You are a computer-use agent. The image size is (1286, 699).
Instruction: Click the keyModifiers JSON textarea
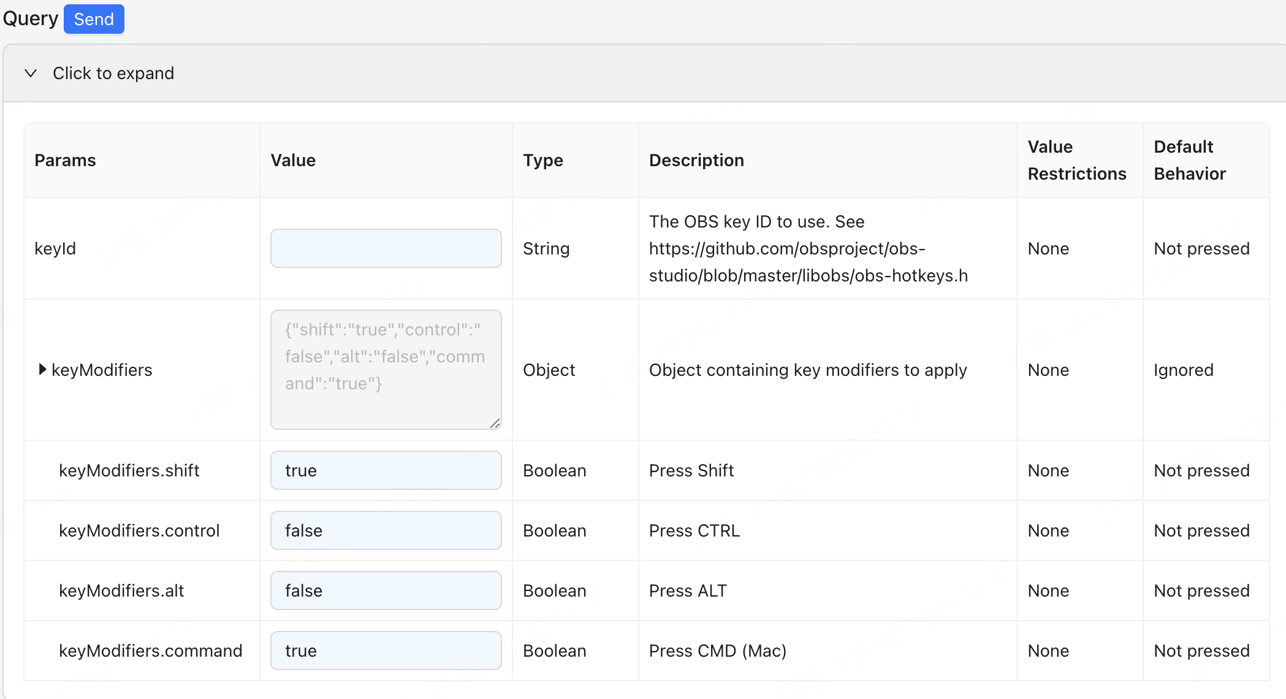point(386,369)
